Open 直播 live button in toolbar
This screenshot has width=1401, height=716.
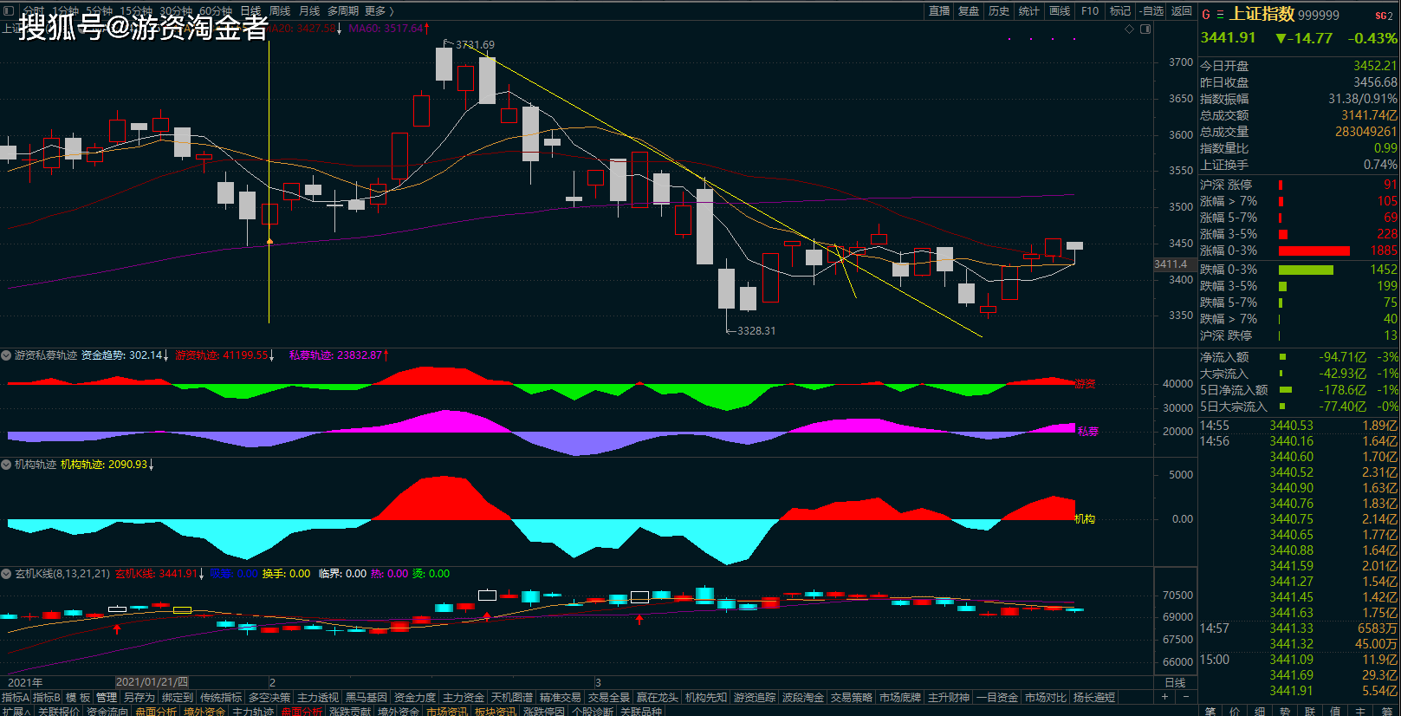point(939,11)
